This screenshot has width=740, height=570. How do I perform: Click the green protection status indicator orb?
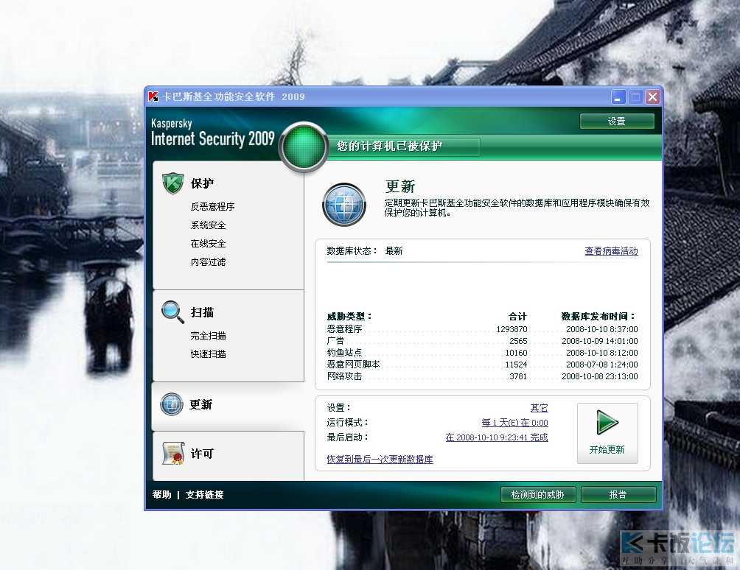pyautogui.click(x=304, y=146)
